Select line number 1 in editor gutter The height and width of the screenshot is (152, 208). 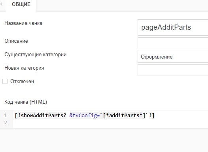pos(6,115)
